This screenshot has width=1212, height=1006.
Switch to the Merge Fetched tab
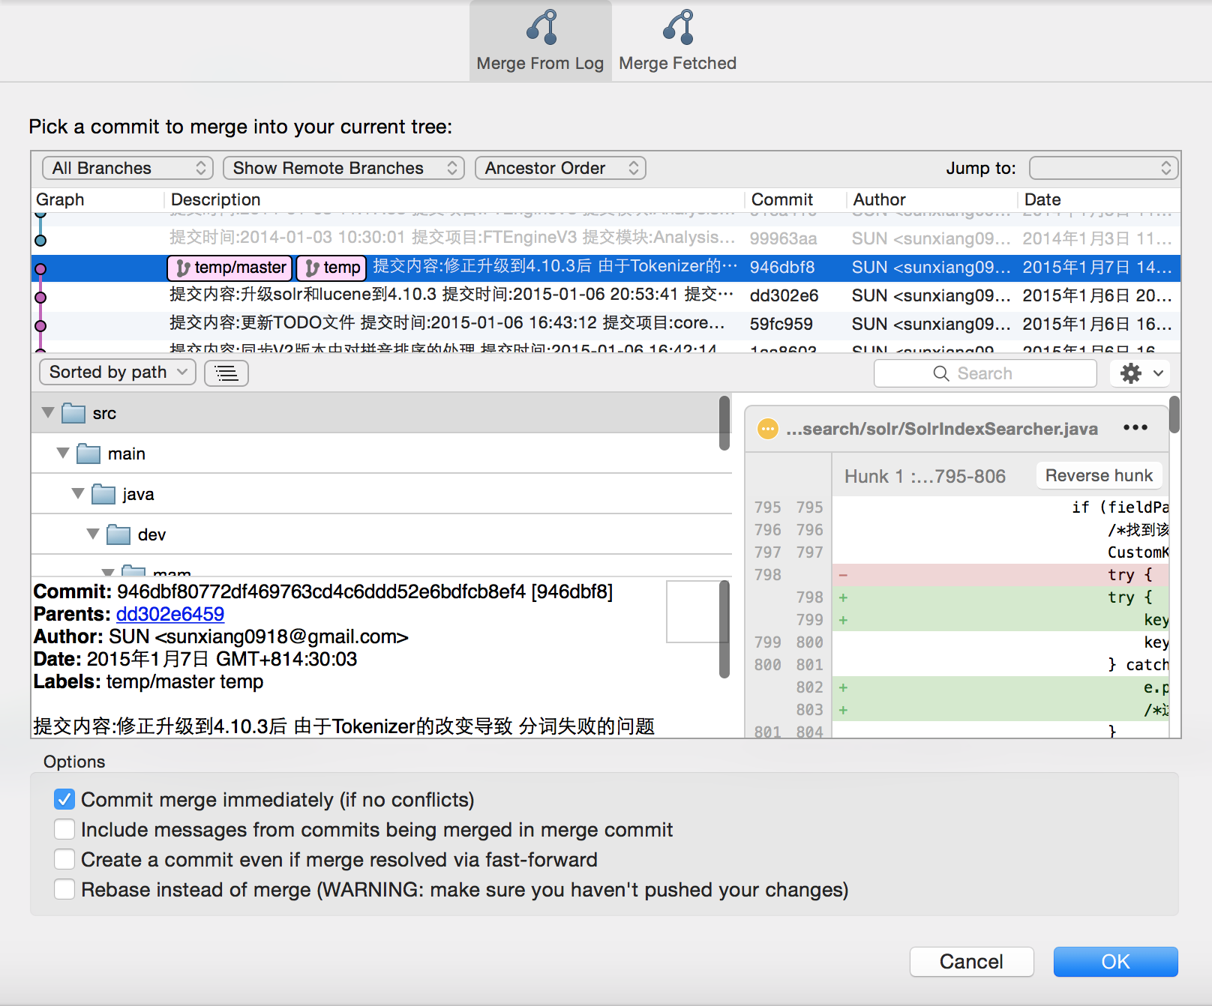677,42
